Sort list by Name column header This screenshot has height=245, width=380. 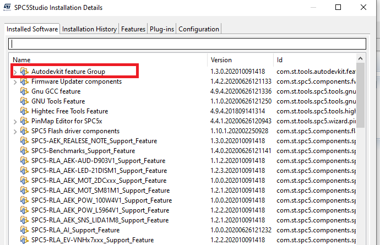pos(108,60)
